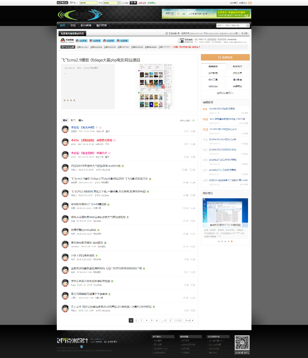
Task: Click the green 找回密码 link
Action: [x=151, y=3]
